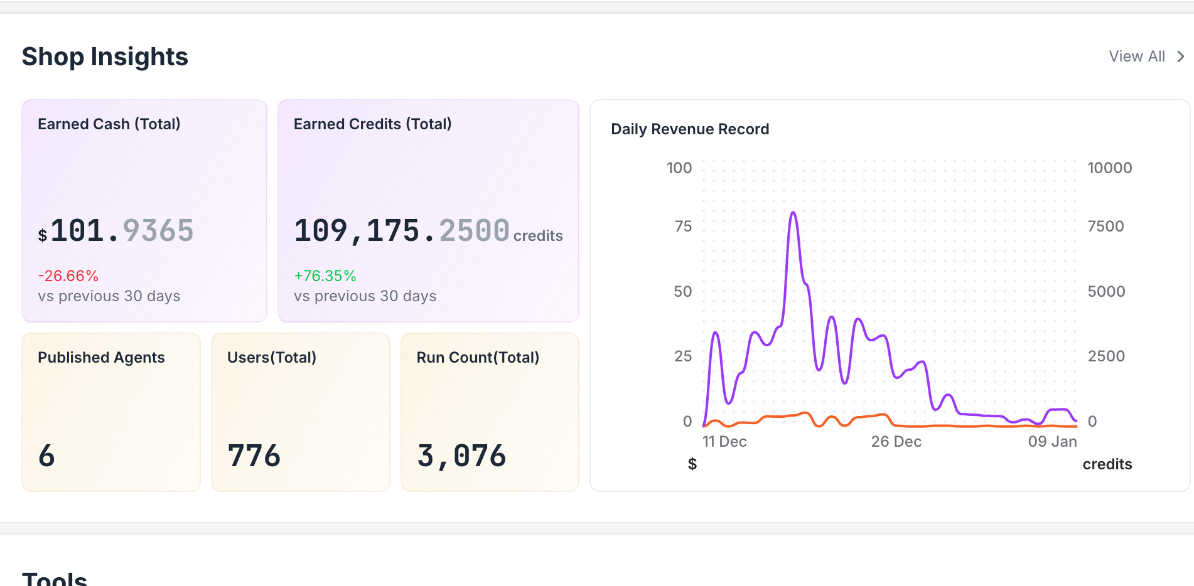
Task: Click the 109,175.2500 credits value
Action: click(x=402, y=231)
